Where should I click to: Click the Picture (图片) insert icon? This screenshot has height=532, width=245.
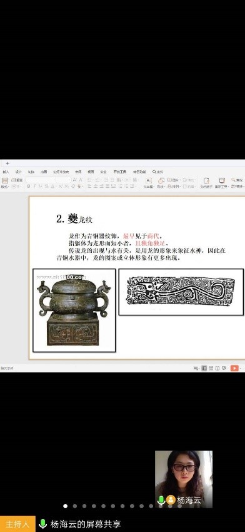tap(174, 180)
